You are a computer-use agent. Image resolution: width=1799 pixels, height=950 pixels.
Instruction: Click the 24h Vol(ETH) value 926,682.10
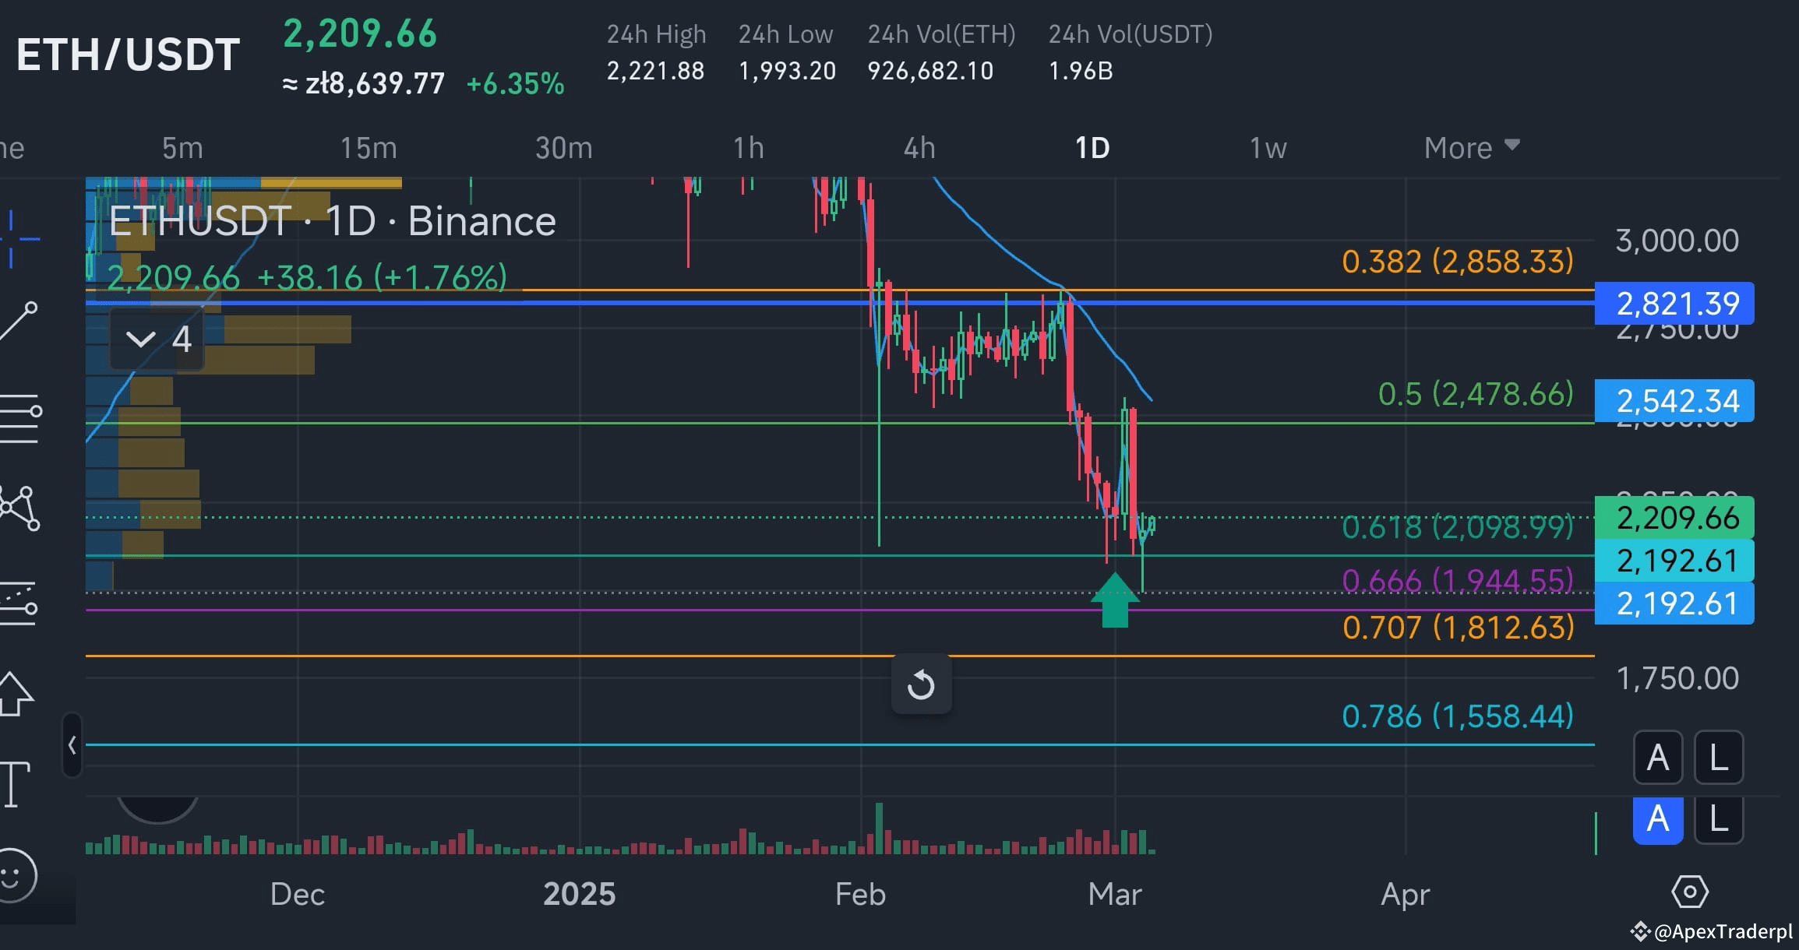(930, 71)
